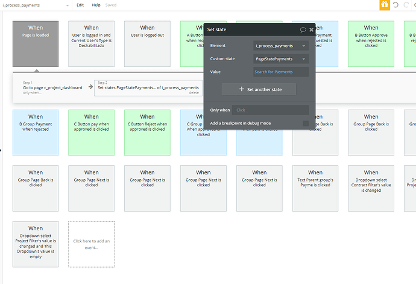Click here to add an event box

pos(91,244)
